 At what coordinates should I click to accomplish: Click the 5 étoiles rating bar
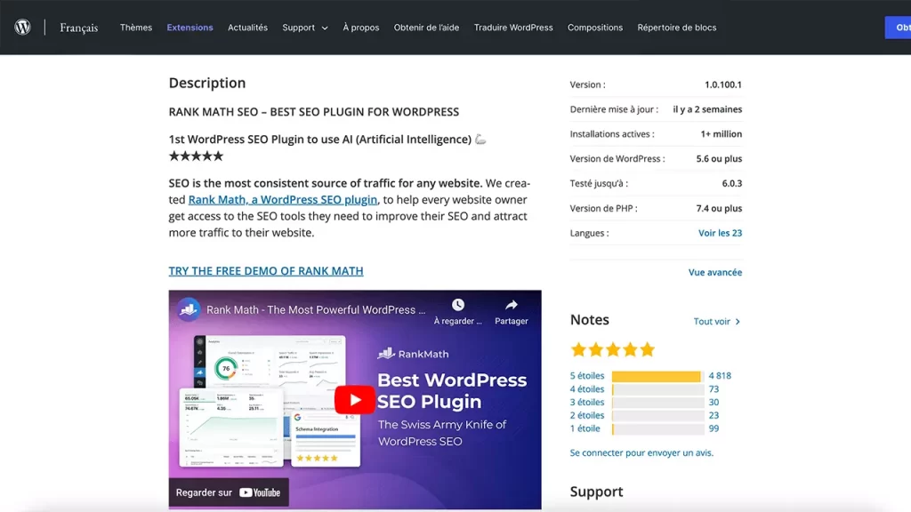tap(657, 376)
